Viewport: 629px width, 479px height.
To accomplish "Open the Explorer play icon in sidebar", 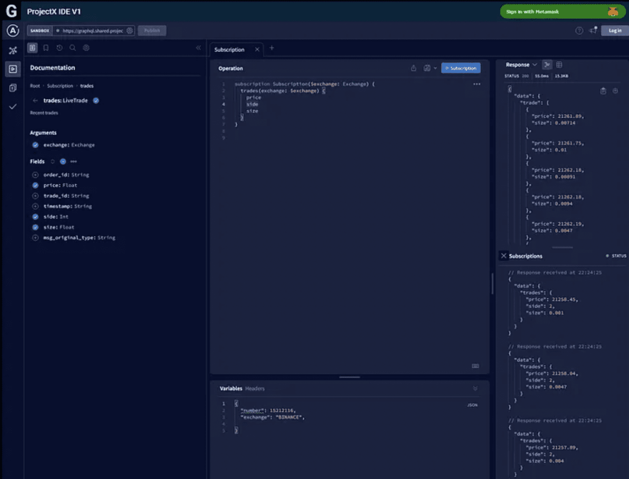I will (x=13, y=69).
